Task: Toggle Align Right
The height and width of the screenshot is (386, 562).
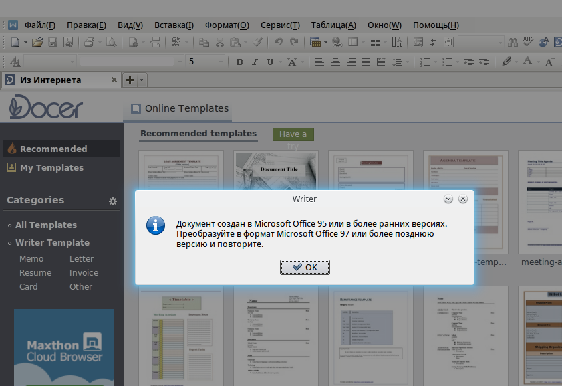Action: point(351,62)
